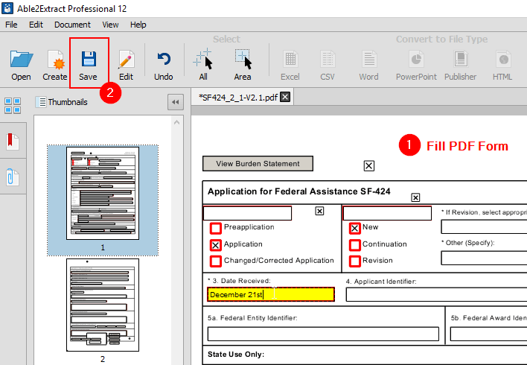Undo the last action
Viewport: 527px width, 365px height.
(163, 66)
